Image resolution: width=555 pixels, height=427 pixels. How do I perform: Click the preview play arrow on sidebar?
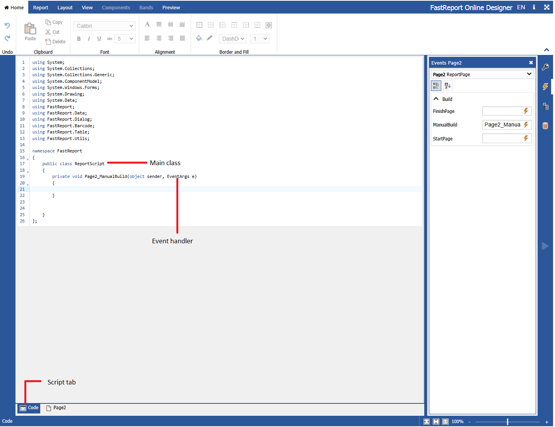click(545, 246)
